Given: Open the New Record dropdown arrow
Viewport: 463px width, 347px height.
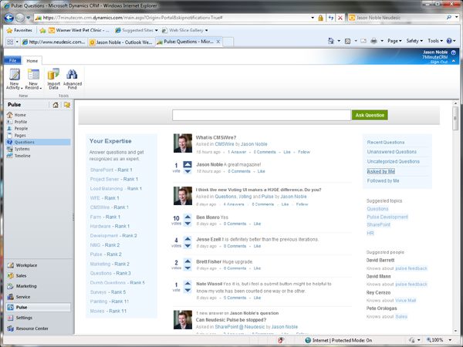Looking at the screenshot, I should click(40, 88).
